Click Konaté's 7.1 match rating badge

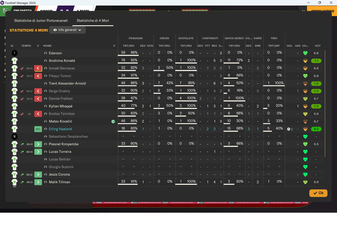pos(316,61)
